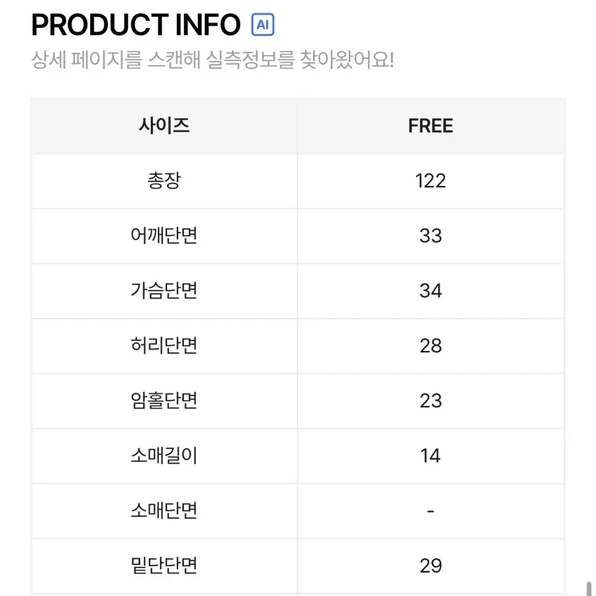Click the AI badge icon

(x=263, y=25)
